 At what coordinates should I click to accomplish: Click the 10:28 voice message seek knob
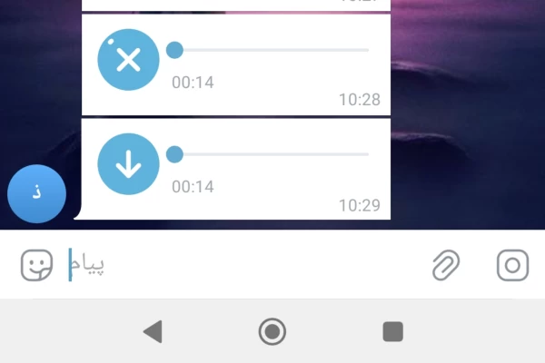pyautogui.click(x=174, y=50)
